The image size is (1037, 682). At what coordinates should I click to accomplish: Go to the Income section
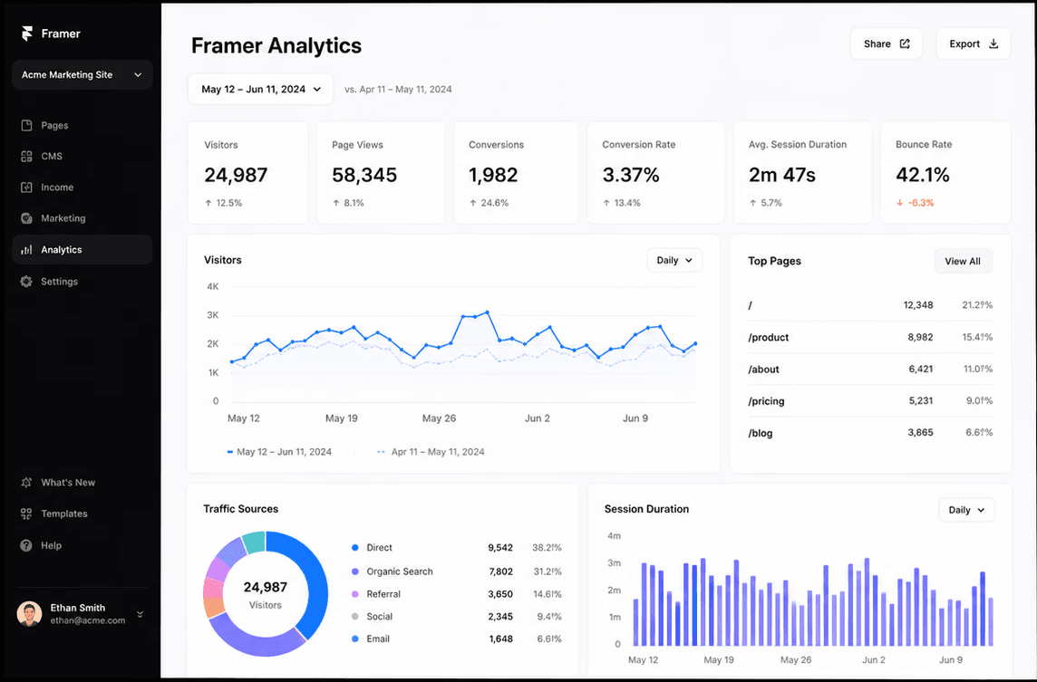(x=82, y=187)
